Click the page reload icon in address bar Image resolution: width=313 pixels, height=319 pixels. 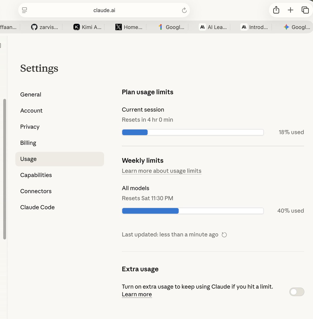184,10
